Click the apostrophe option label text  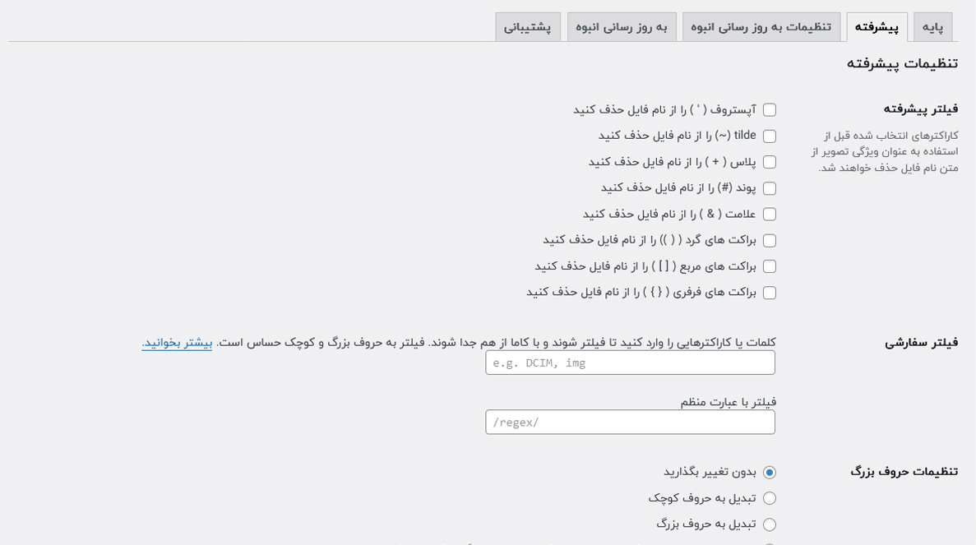(x=664, y=110)
